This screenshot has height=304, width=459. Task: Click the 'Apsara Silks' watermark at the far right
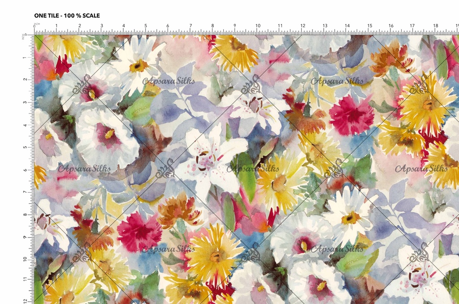pyautogui.click(x=421, y=169)
